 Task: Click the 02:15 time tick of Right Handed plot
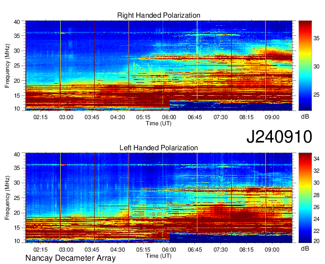[41, 117]
